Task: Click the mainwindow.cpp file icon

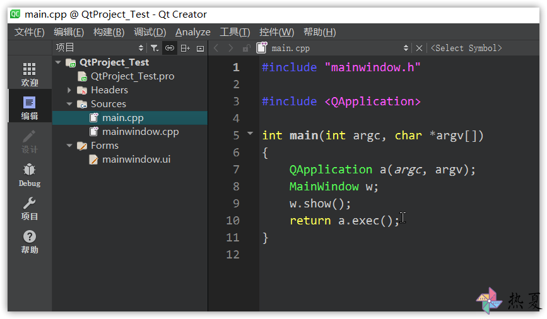Action: 93,132
